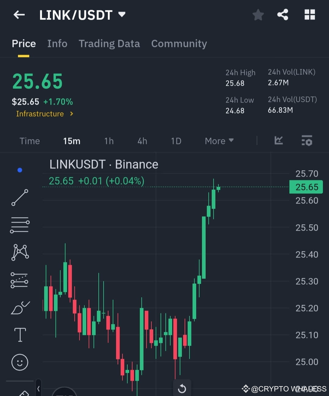Tap the blue dot color indicator
The width and height of the screenshot is (329, 396).
19,170
